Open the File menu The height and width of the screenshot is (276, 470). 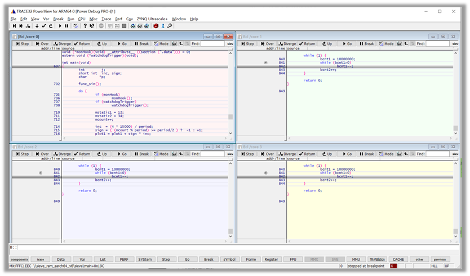pyautogui.click(x=14, y=19)
